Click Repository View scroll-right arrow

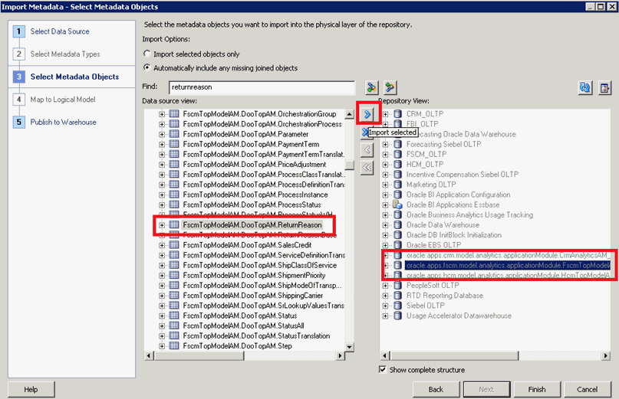(606, 355)
